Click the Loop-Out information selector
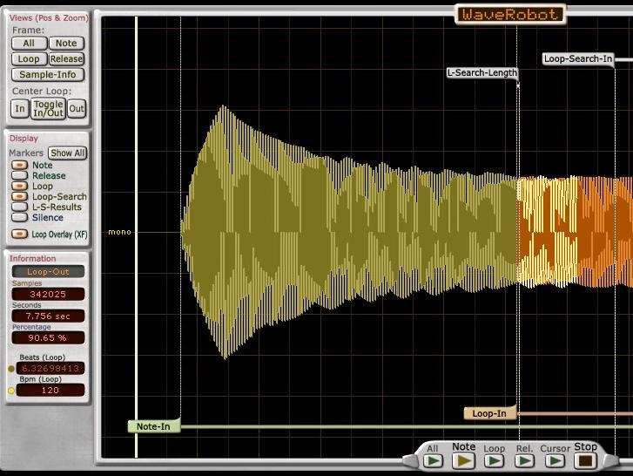 coord(48,272)
